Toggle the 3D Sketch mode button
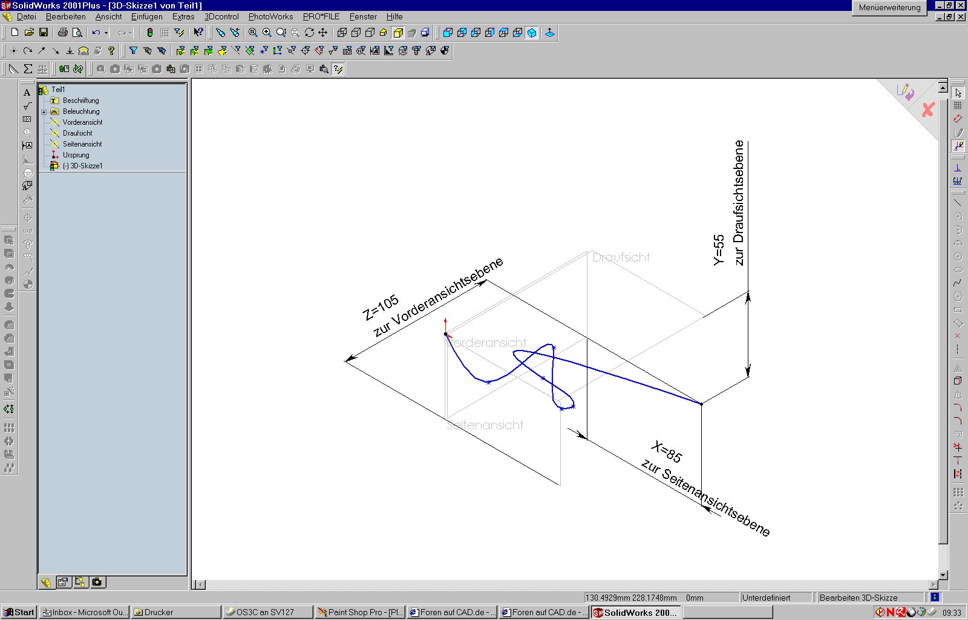Screen dimensions: 968x620 click(958, 146)
